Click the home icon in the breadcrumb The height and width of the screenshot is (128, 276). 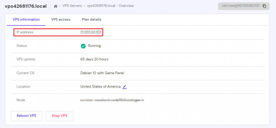(56, 6)
